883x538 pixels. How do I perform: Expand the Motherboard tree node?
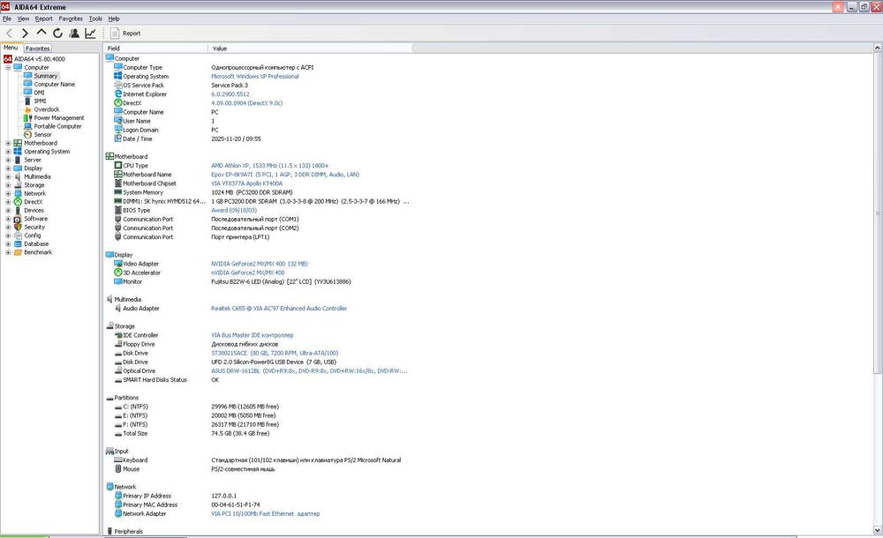coord(9,143)
